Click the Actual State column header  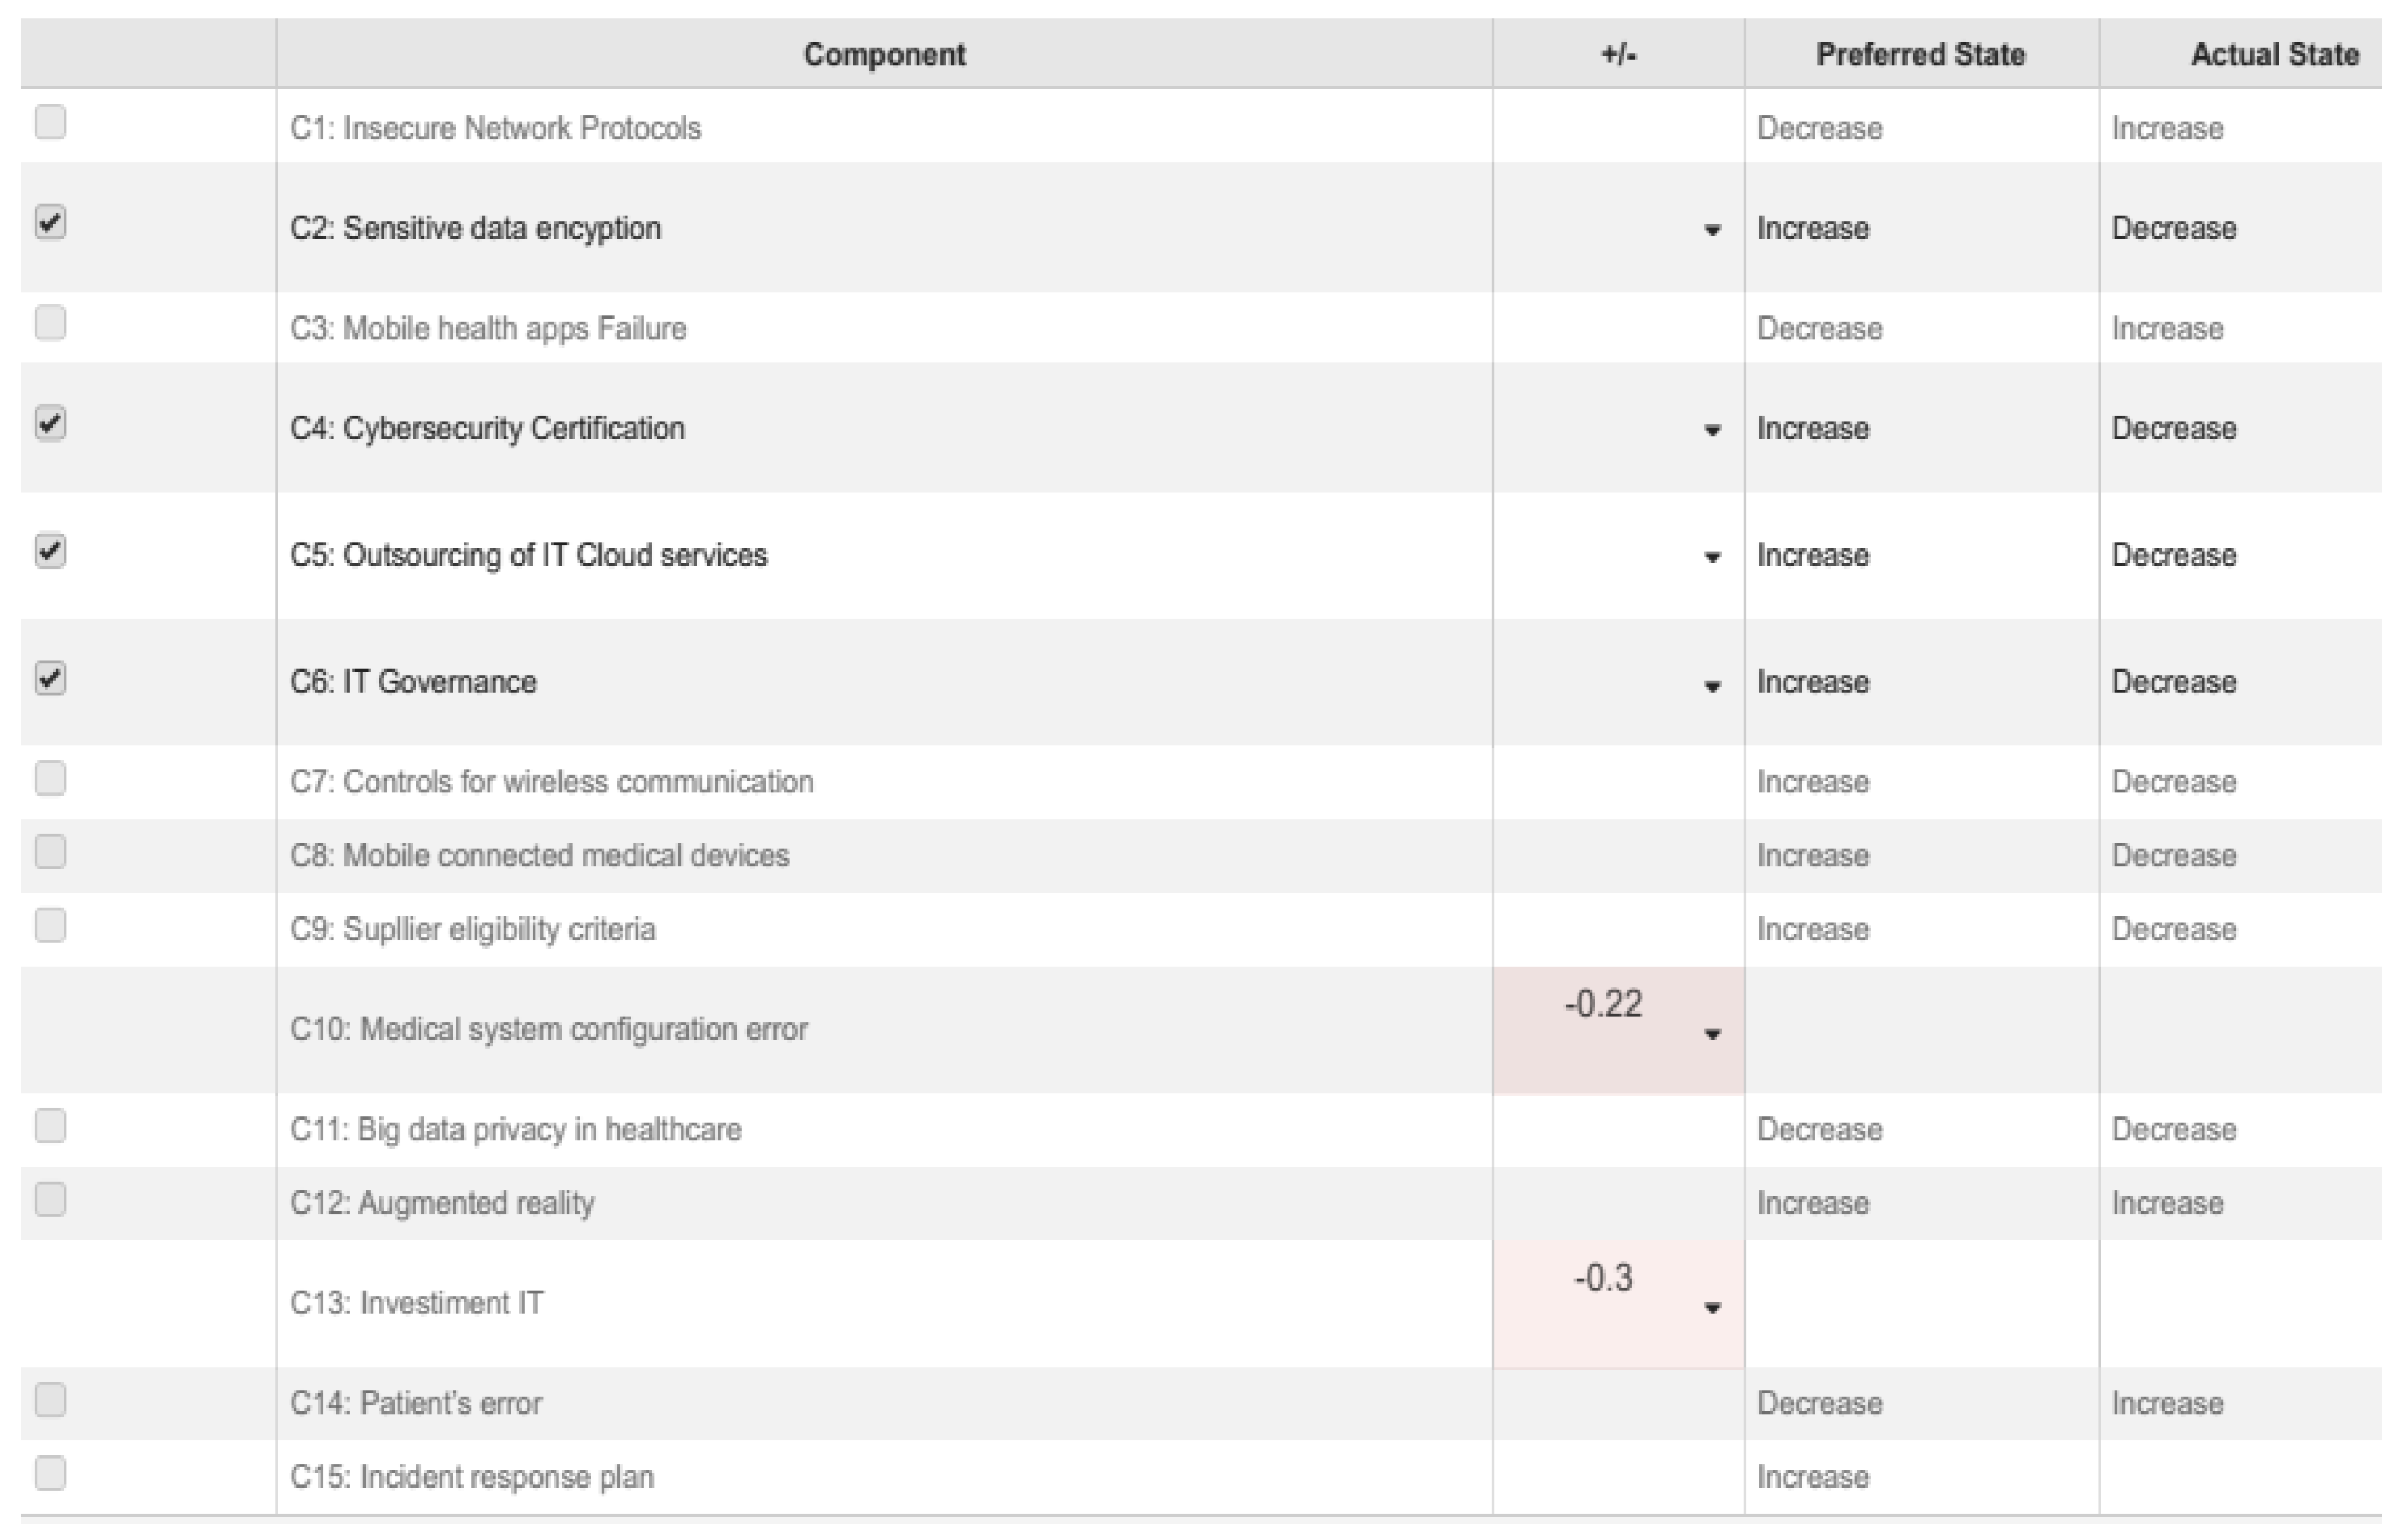tap(2274, 54)
